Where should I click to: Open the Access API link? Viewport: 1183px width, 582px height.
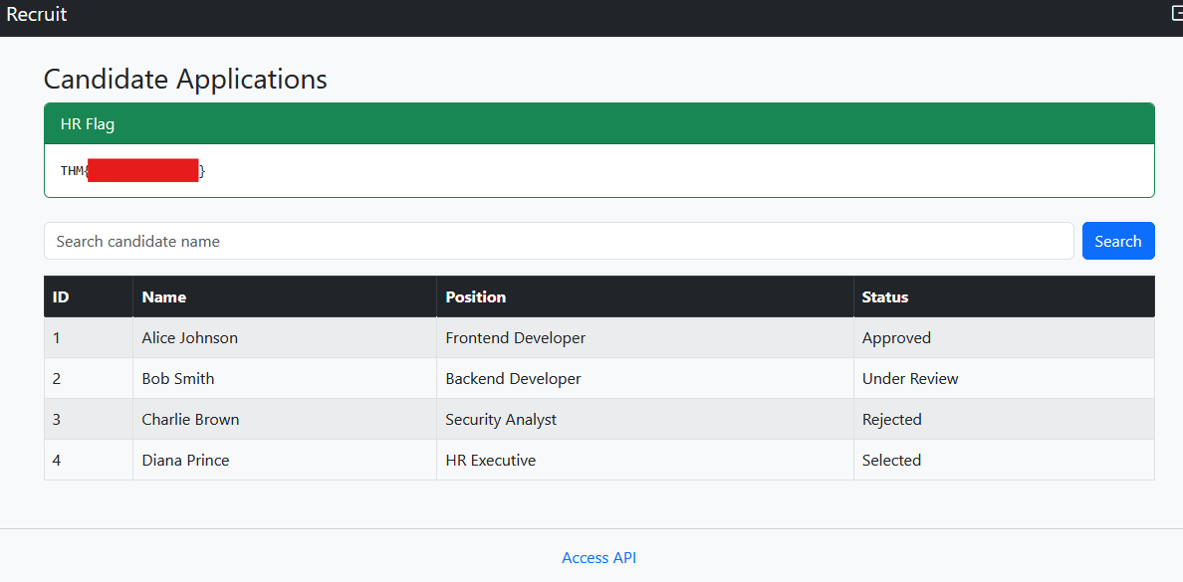(x=599, y=558)
